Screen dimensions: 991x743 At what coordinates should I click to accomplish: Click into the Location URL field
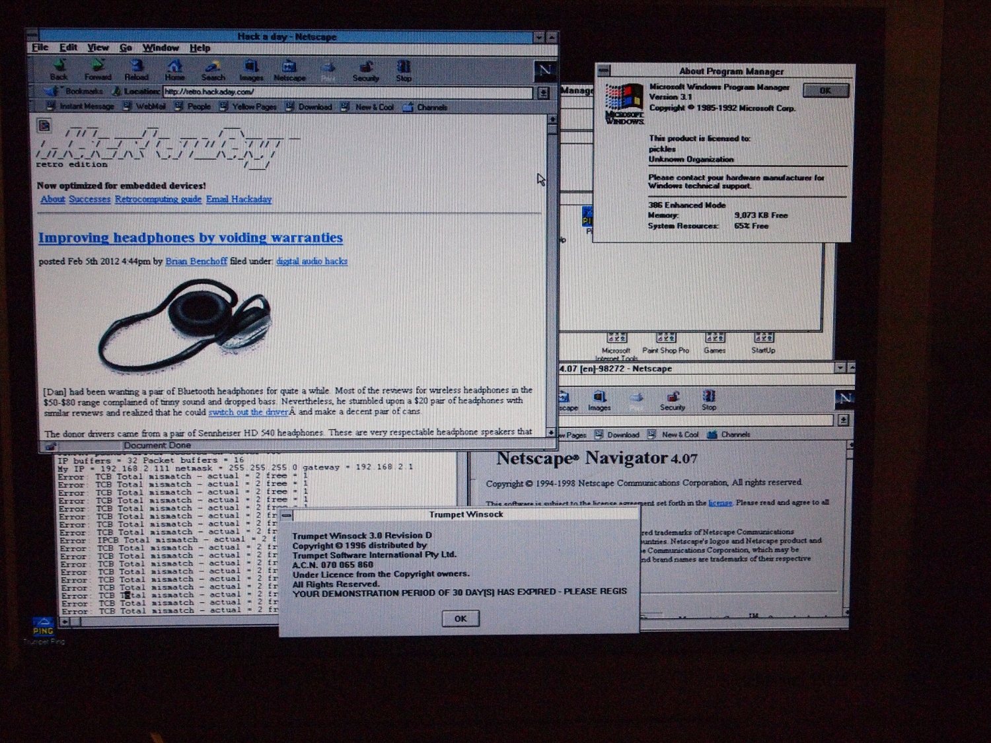(347, 92)
